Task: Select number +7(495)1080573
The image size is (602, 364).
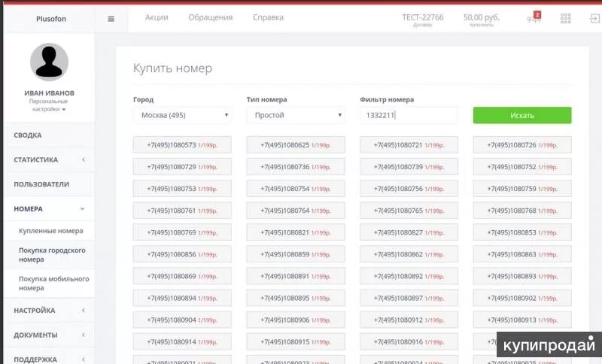Action: 182,145
